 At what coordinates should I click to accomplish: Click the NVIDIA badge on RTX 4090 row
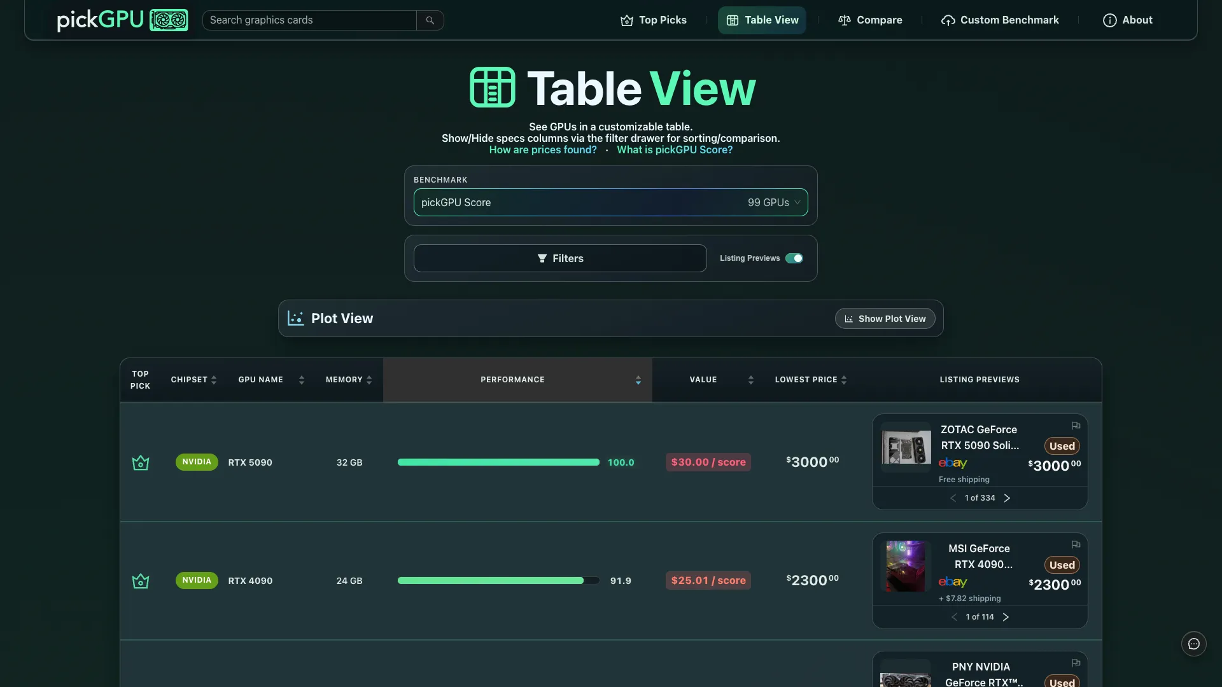tap(197, 580)
